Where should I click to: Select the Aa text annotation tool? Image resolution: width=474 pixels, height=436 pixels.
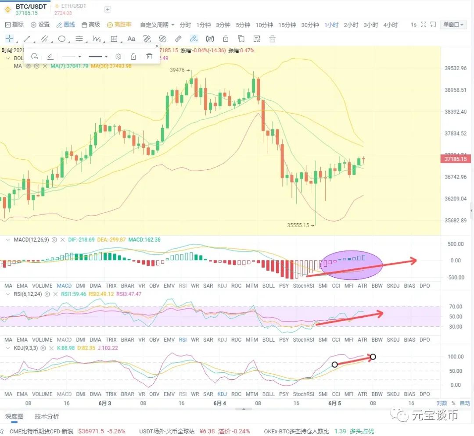[x=131, y=39]
